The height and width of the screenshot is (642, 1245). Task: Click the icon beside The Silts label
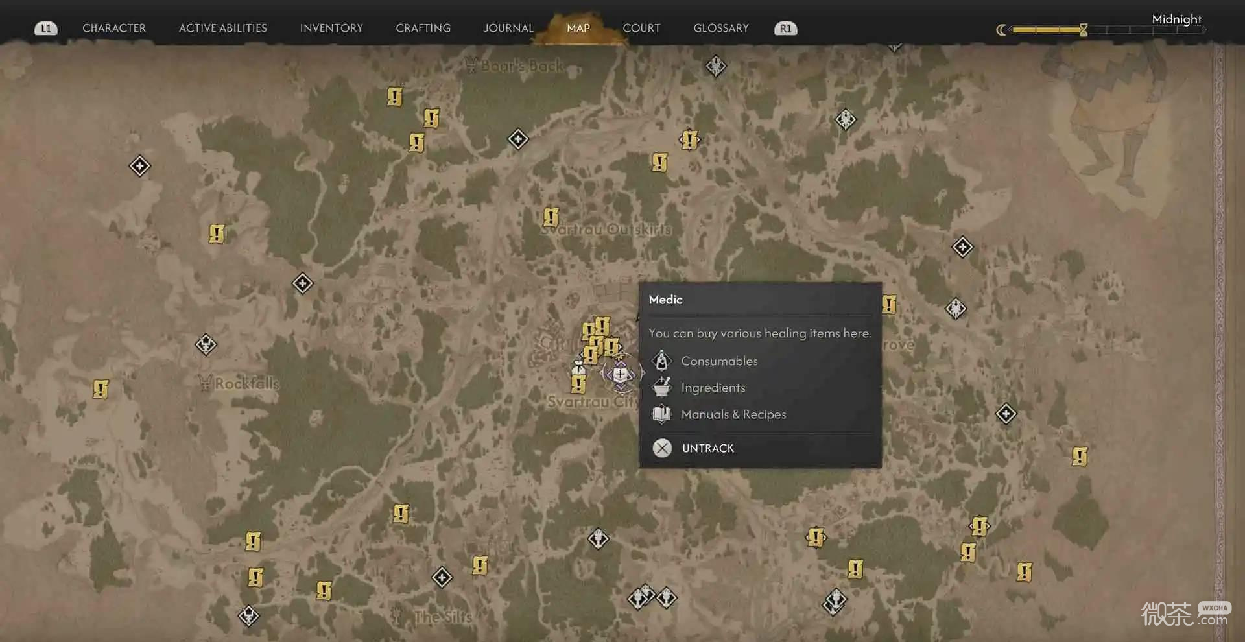click(397, 615)
